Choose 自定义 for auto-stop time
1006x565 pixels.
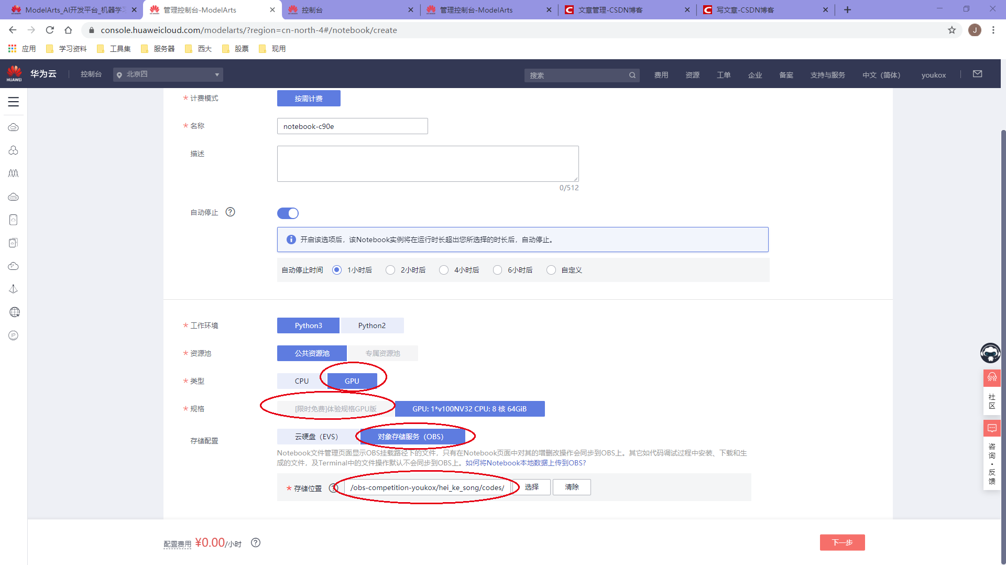(x=551, y=270)
